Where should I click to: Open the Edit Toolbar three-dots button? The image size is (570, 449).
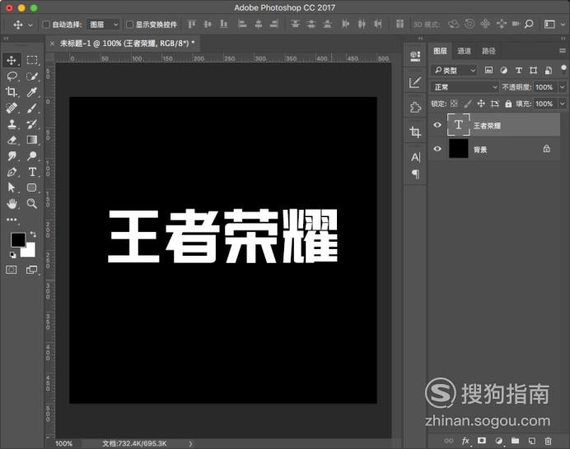pos(12,220)
